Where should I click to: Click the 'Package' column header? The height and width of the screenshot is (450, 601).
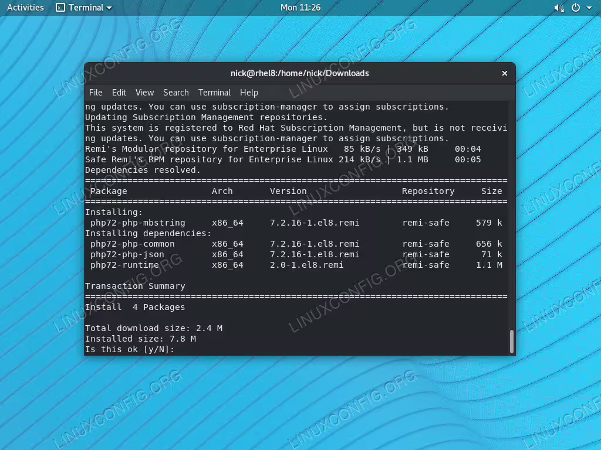[x=109, y=191]
